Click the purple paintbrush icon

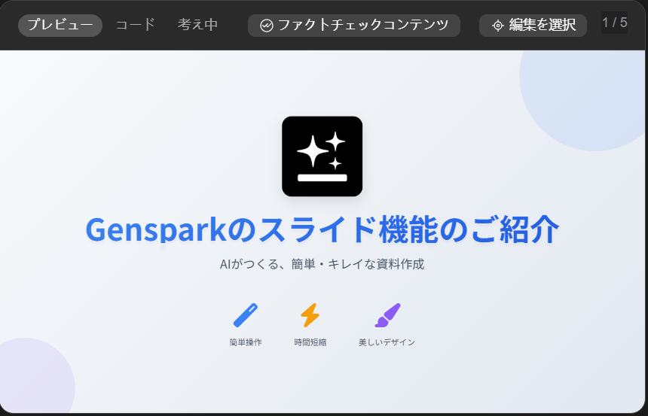(387, 315)
